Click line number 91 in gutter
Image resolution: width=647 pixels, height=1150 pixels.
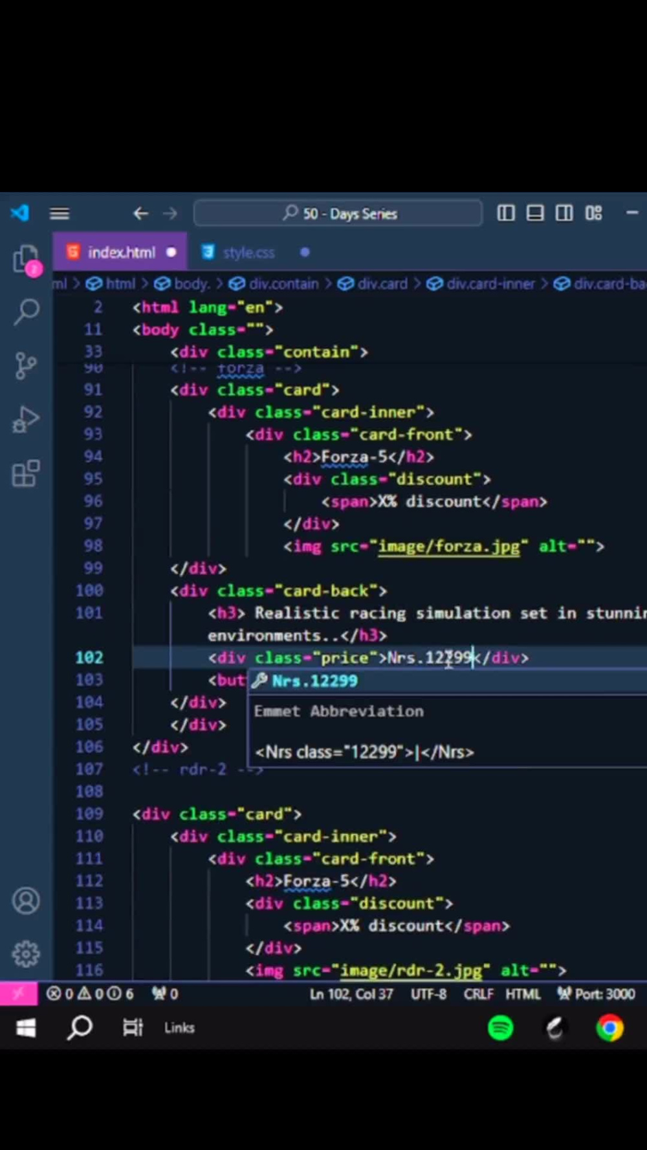coord(93,390)
